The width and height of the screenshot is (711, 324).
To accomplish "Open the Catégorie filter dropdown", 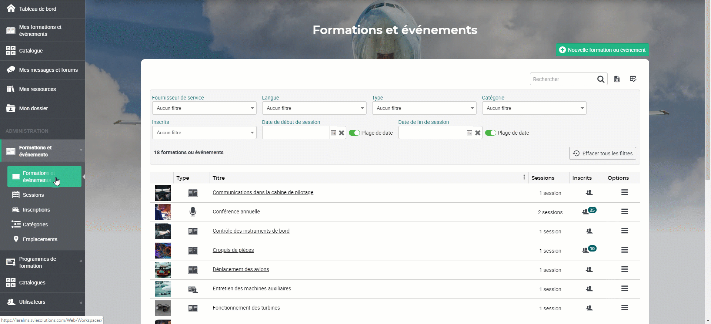I will 534,108.
